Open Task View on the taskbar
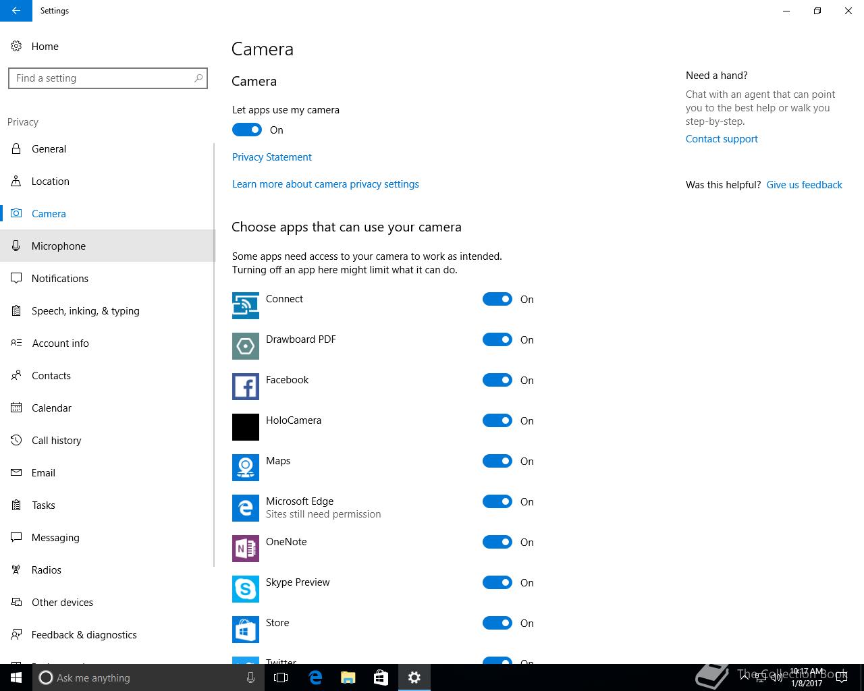This screenshot has width=864, height=691. (281, 678)
